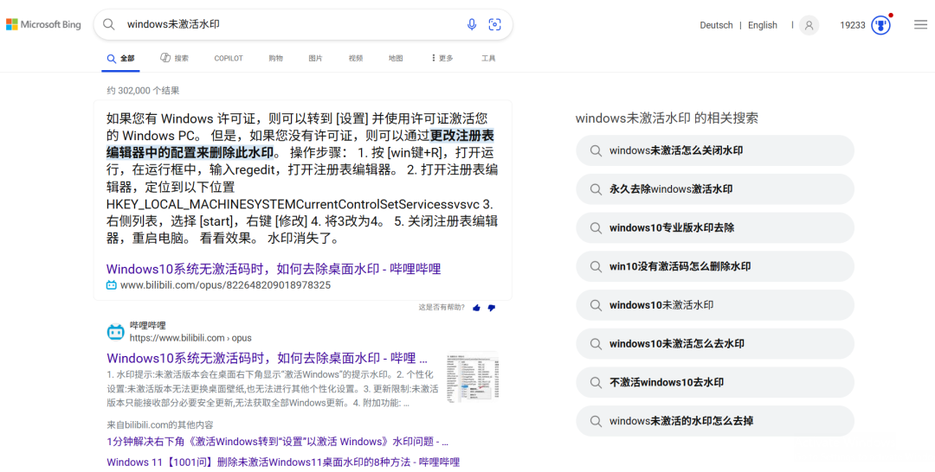Select the 全部 tab
The height and width of the screenshot is (472, 935).
(120, 58)
